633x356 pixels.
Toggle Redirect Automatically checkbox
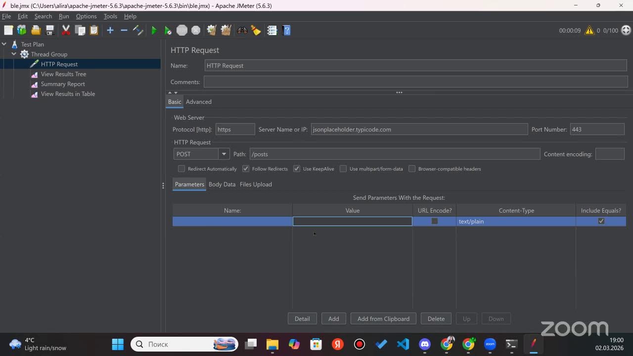click(181, 169)
